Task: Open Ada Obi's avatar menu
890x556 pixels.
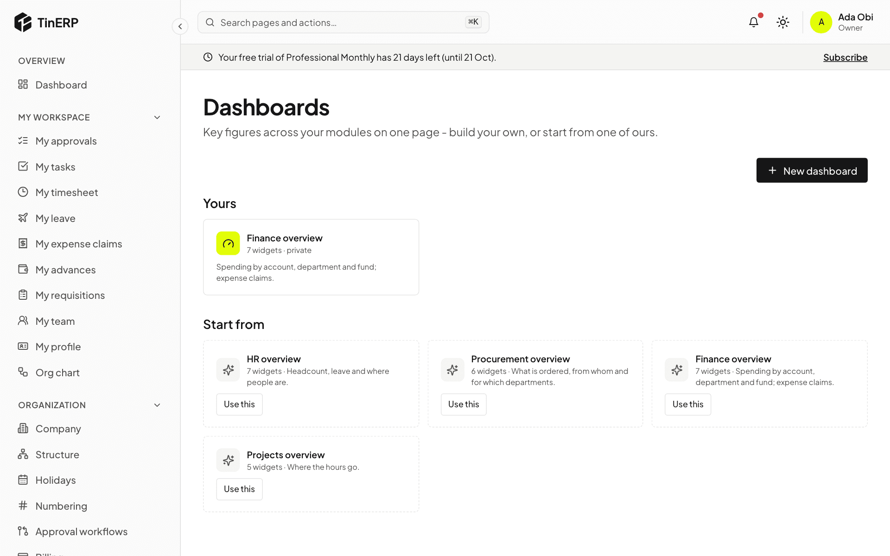Action: tap(821, 22)
